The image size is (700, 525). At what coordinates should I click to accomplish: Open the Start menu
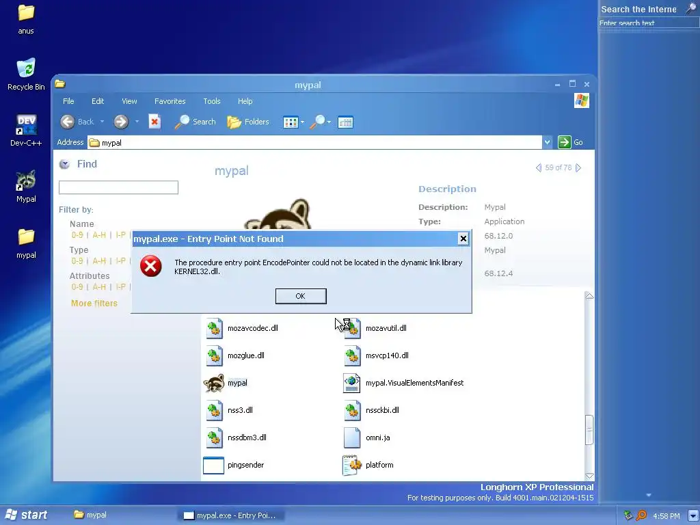pyautogui.click(x=26, y=515)
